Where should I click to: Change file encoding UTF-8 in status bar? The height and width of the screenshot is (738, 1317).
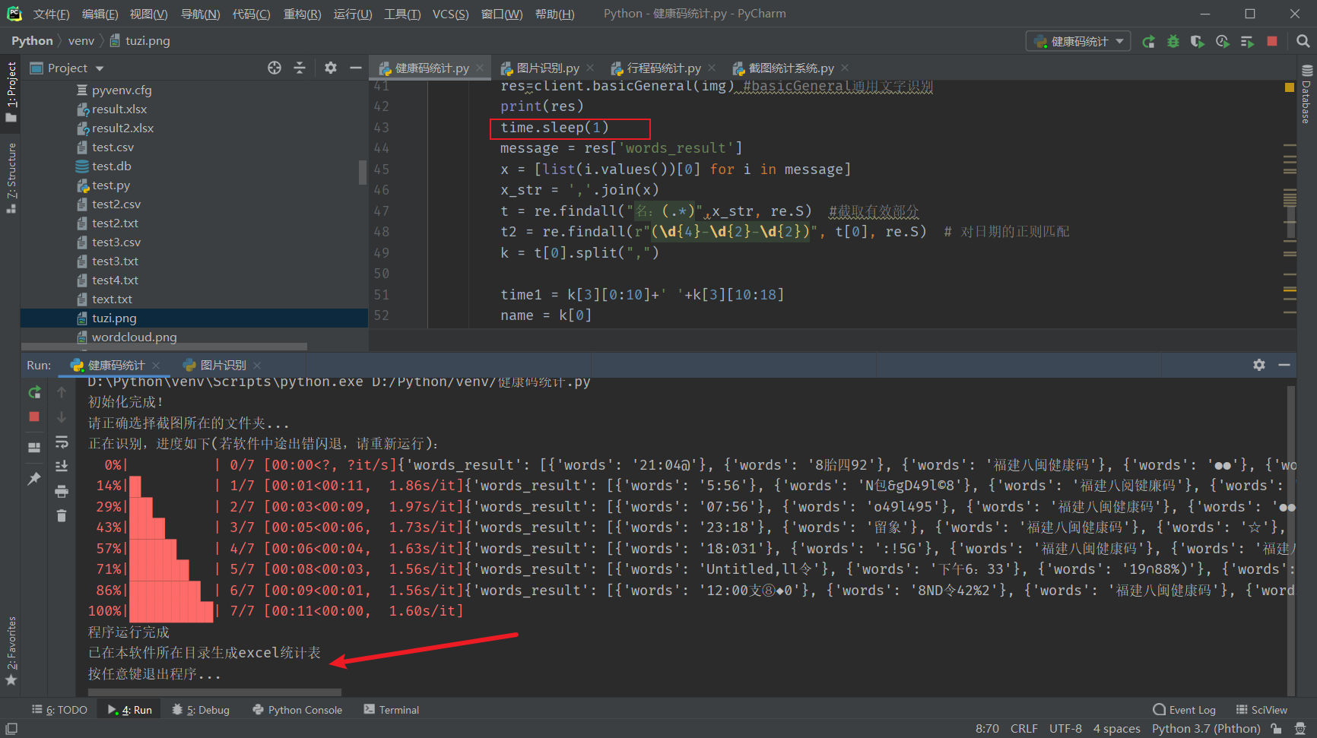point(1065,728)
